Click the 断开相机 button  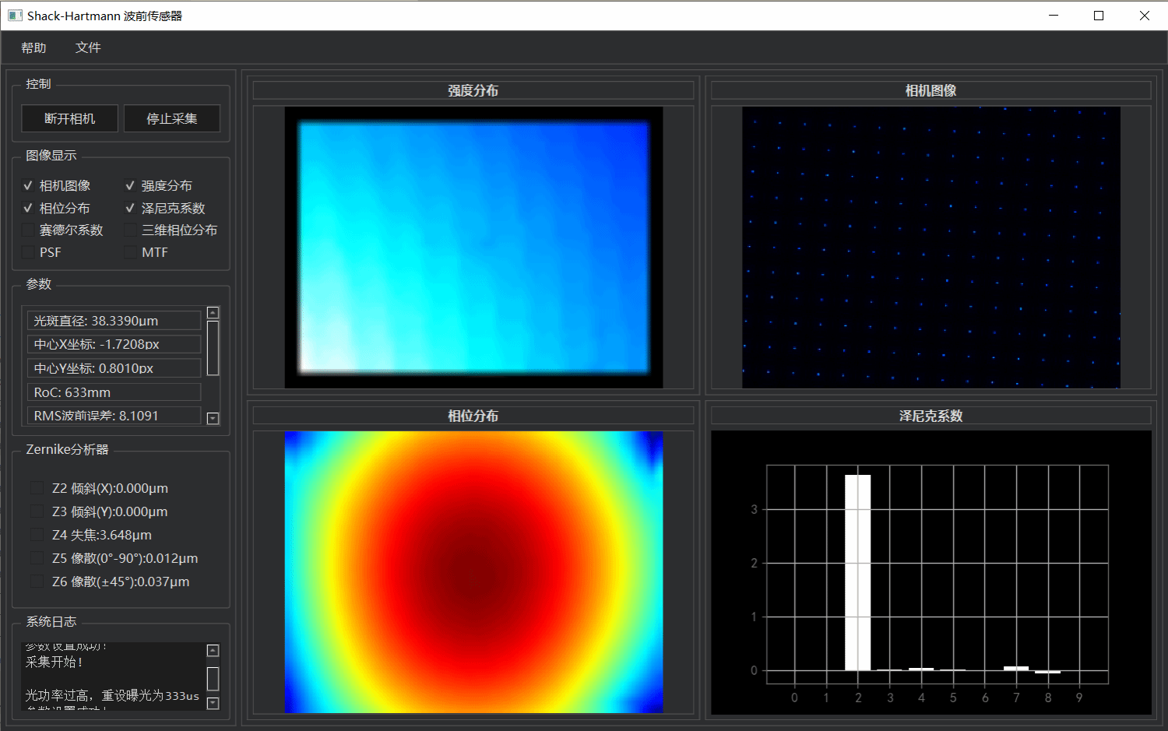click(70, 118)
